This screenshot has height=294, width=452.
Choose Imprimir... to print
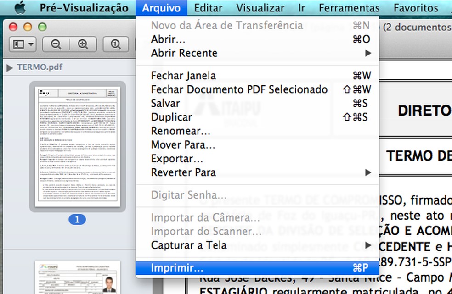coord(257,268)
